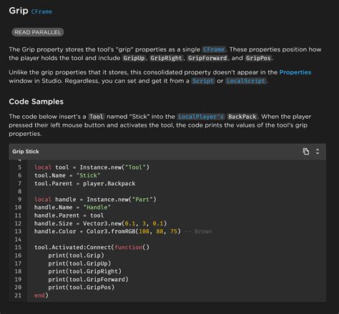This screenshot has width=339, height=314.
Task: Click line number 21 in the gutter
Action: coord(18,295)
